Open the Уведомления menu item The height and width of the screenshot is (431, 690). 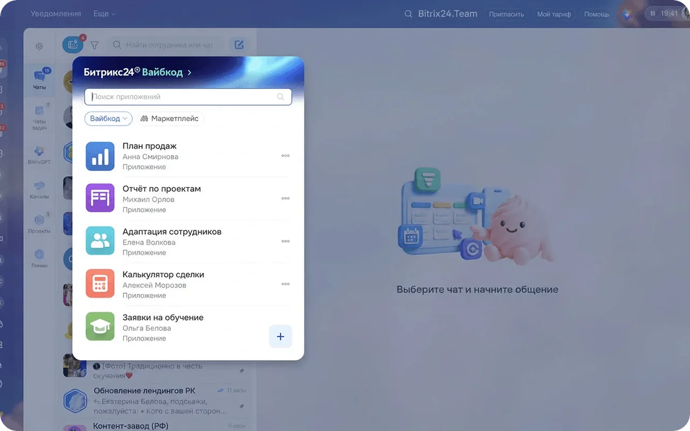point(56,13)
